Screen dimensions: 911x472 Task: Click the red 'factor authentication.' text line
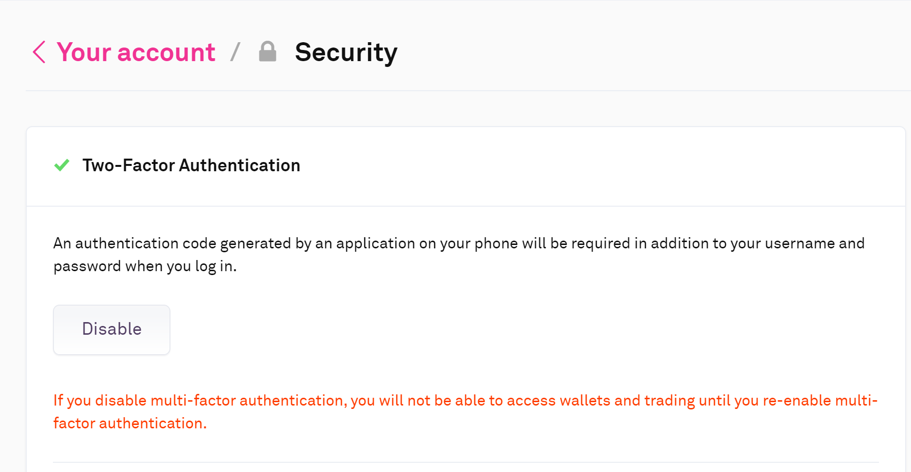click(130, 423)
